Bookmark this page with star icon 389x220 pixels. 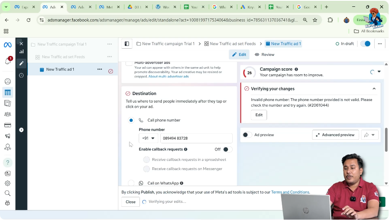coord(315,20)
